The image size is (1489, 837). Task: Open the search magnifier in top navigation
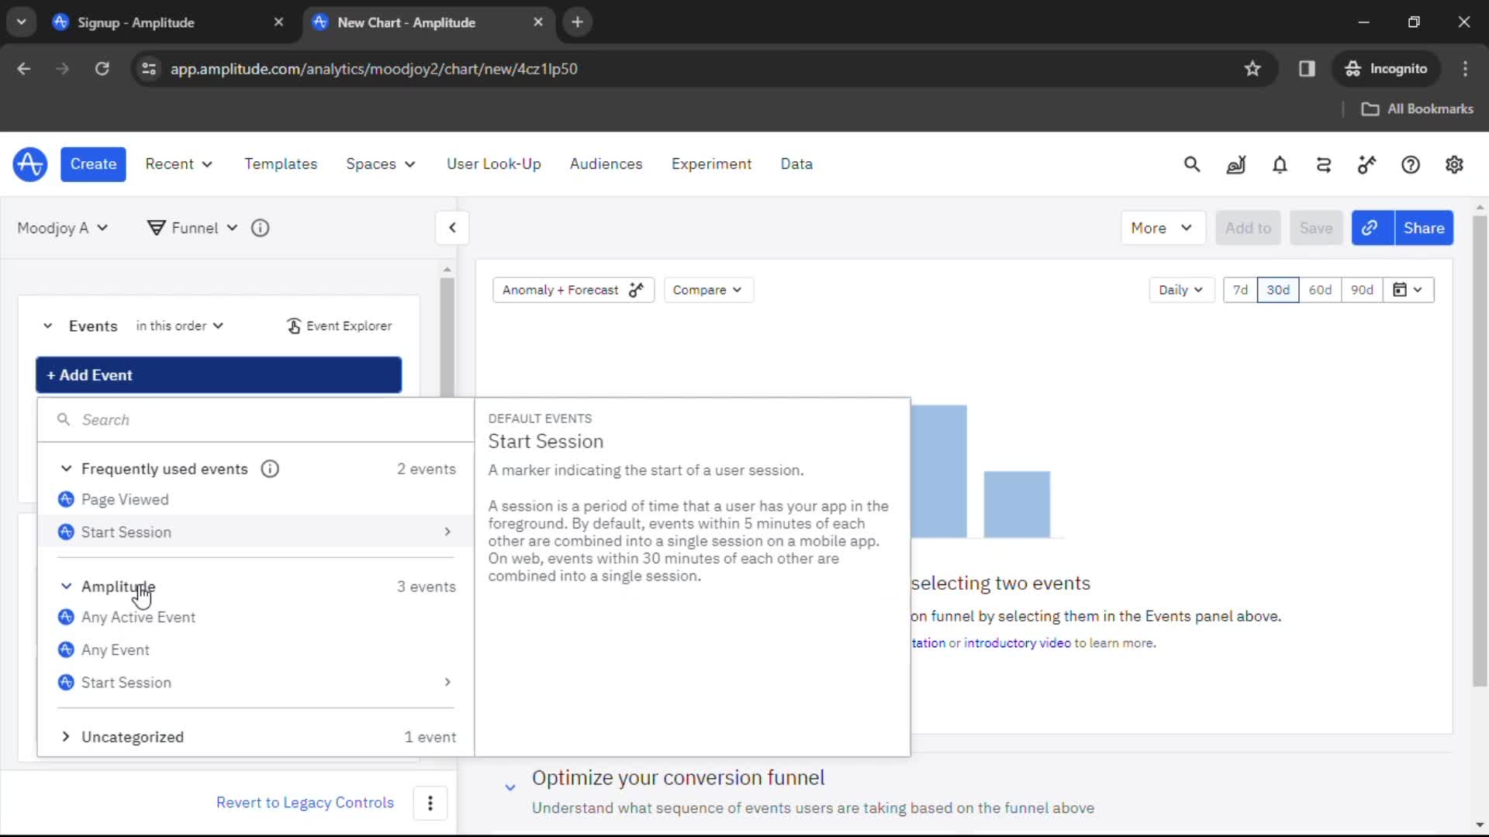(1192, 164)
